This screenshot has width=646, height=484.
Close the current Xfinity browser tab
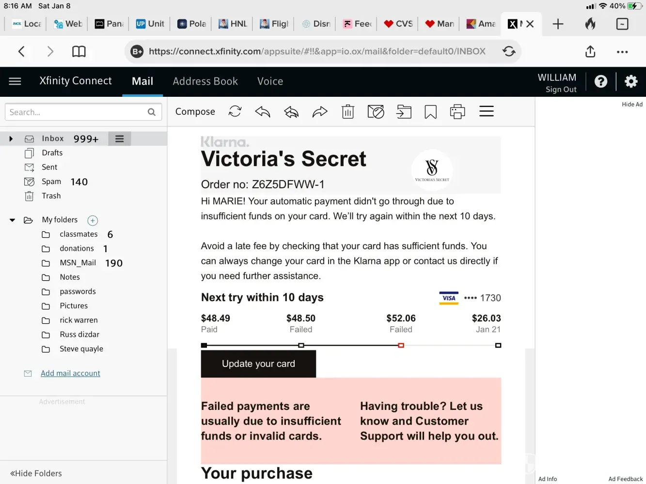pyautogui.click(x=530, y=24)
